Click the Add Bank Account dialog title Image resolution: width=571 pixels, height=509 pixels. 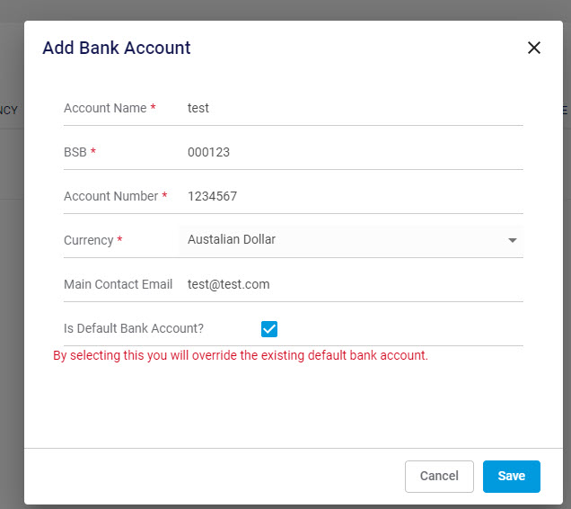coord(117,48)
